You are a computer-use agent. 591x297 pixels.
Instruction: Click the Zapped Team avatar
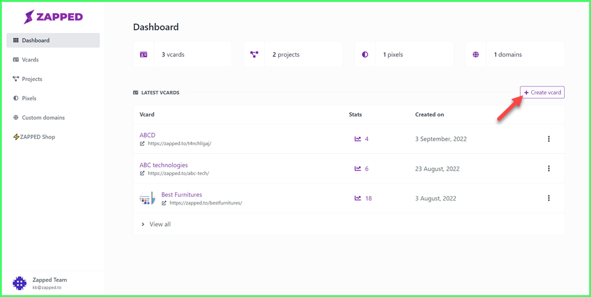(x=20, y=283)
